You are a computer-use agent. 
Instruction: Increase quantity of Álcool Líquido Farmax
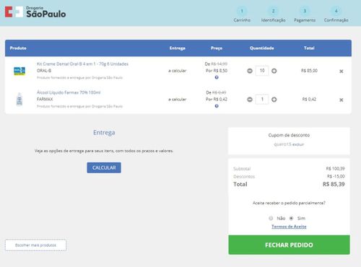click(274, 100)
